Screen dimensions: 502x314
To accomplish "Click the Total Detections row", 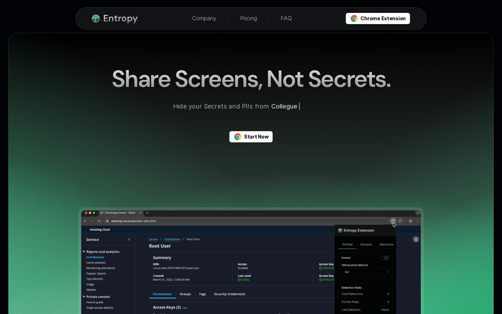I will click(x=365, y=294).
